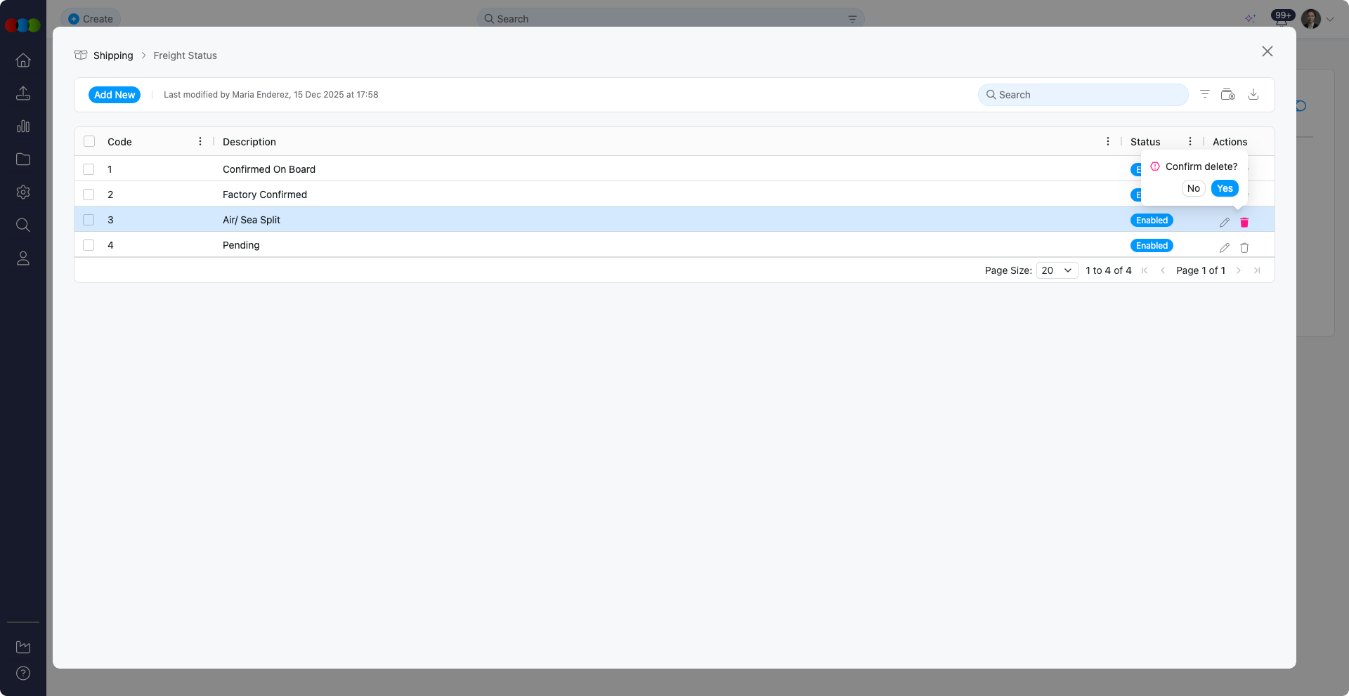Select the checkbox for Confirmed On Board row

[x=89, y=169]
